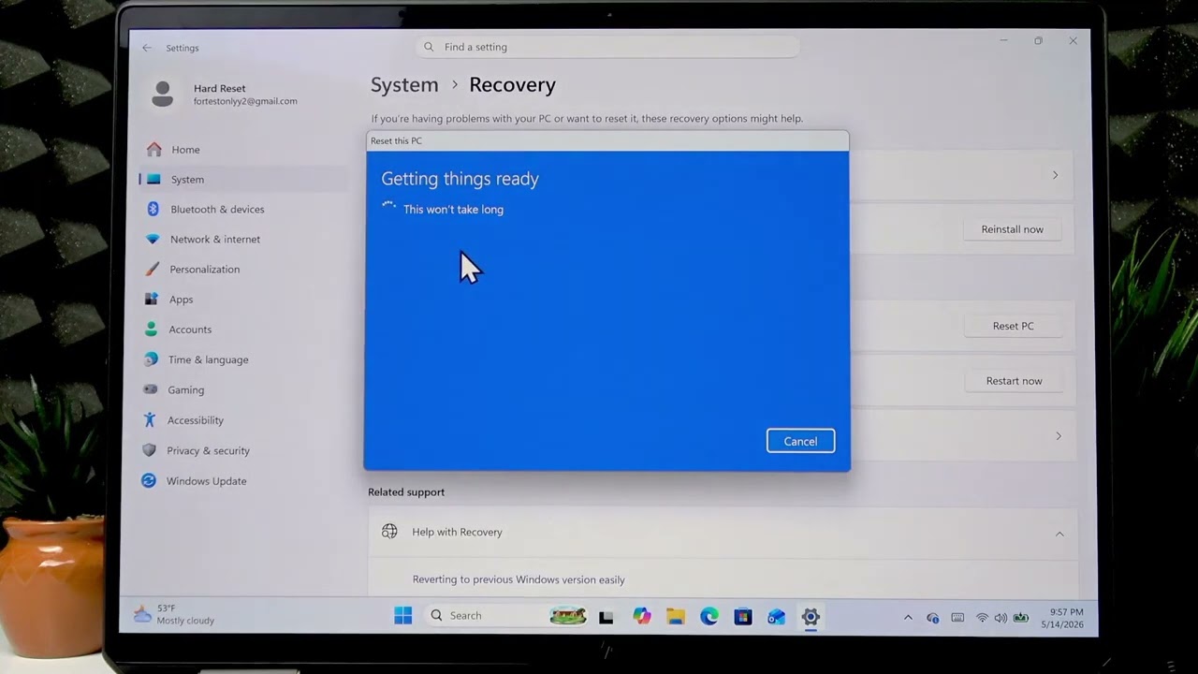This screenshot has height=674, width=1198.
Task: Click the globe icon beside Help with Recovery
Action: point(389,532)
